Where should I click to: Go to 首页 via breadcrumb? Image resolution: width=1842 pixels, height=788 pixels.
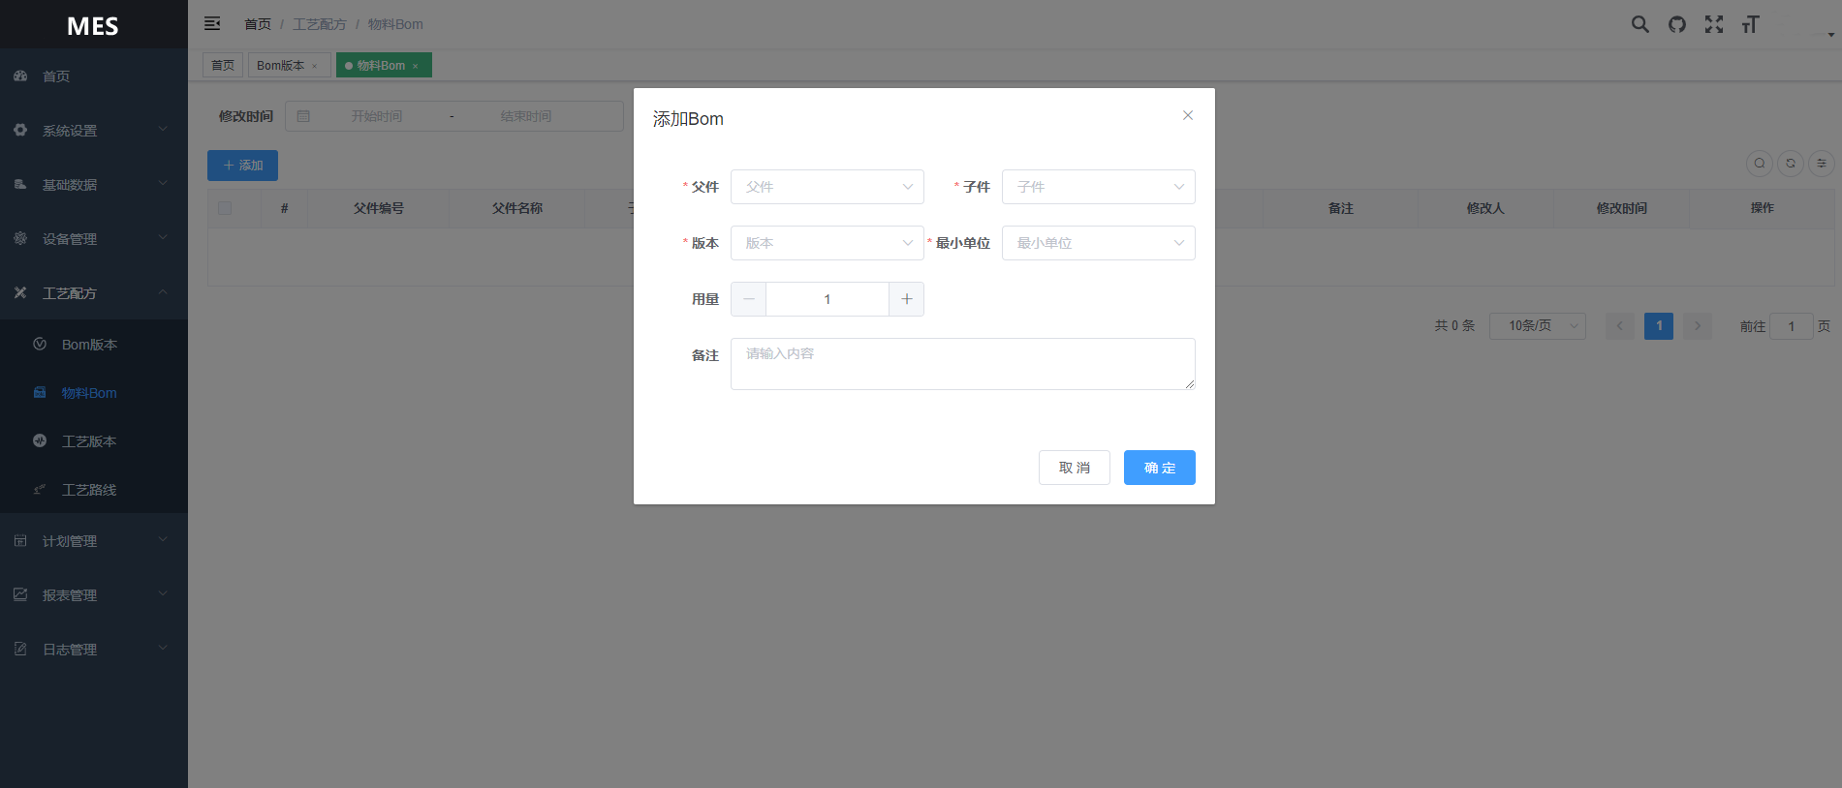click(x=258, y=24)
